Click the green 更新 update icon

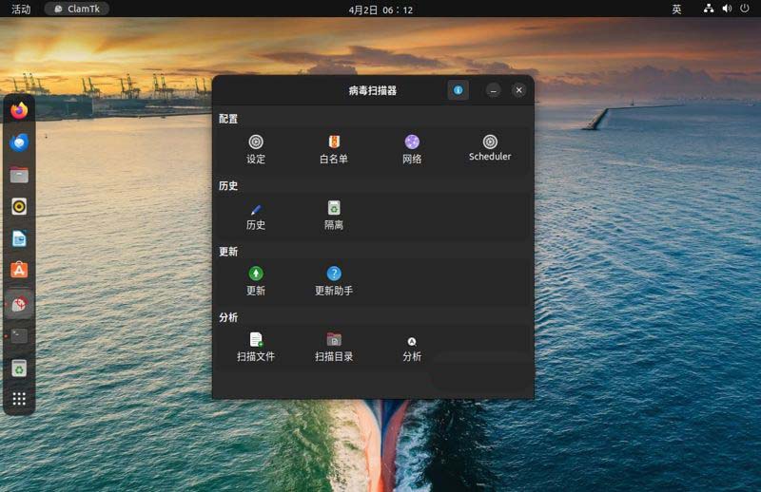pyautogui.click(x=256, y=274)
